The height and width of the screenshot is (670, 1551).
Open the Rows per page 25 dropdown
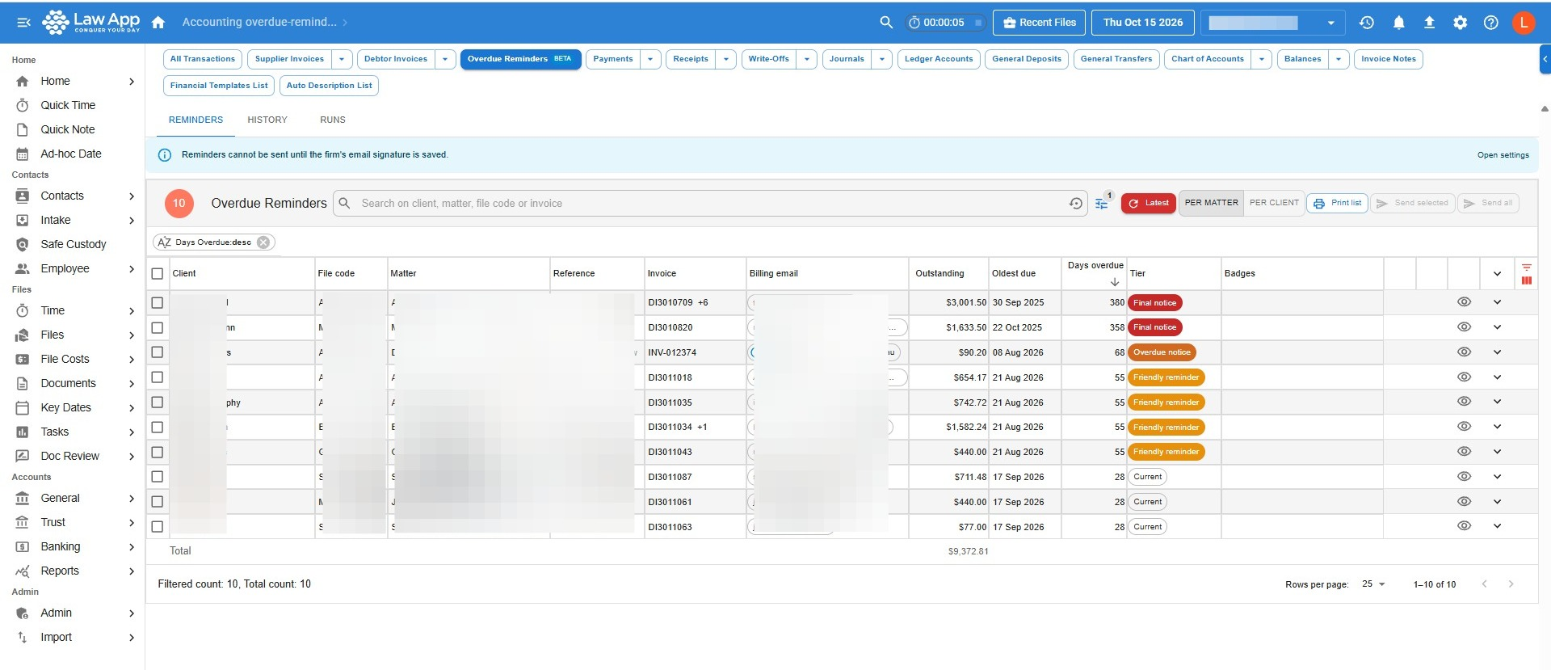coord(1373,584)
